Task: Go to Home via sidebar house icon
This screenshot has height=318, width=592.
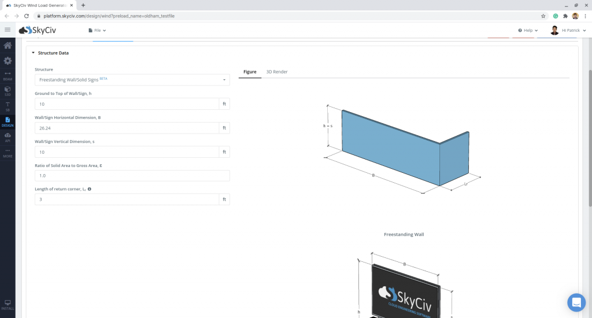Action: coord(8,46)
